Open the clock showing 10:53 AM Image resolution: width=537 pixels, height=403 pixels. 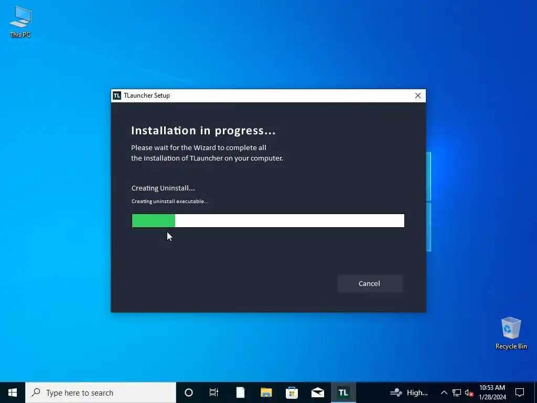click(x=492, y=393)
